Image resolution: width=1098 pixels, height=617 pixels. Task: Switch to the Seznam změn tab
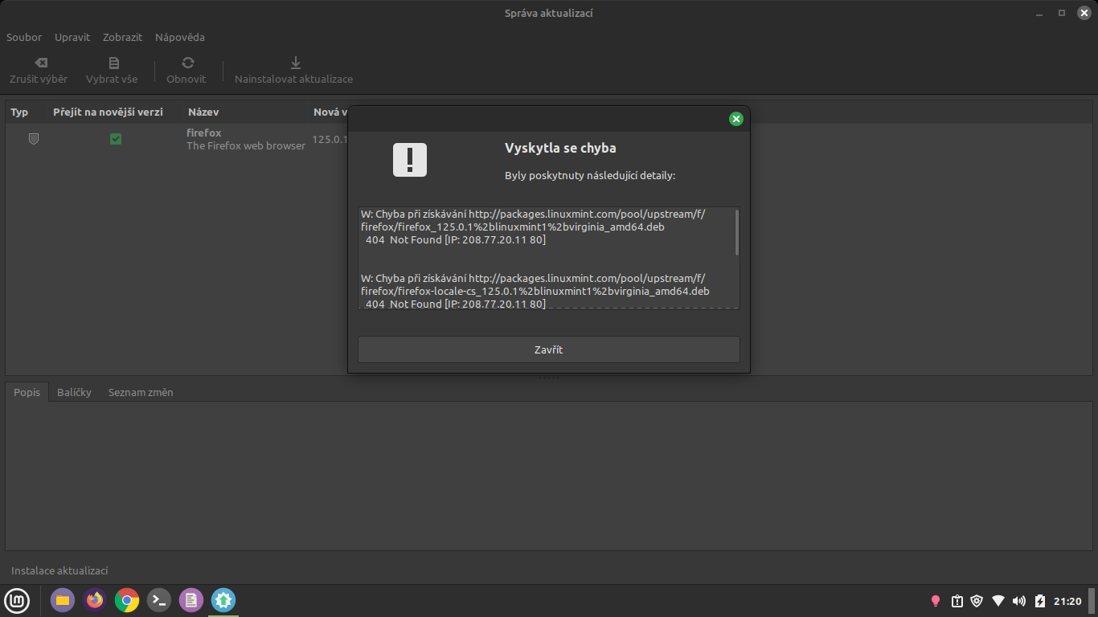(141, 392)
